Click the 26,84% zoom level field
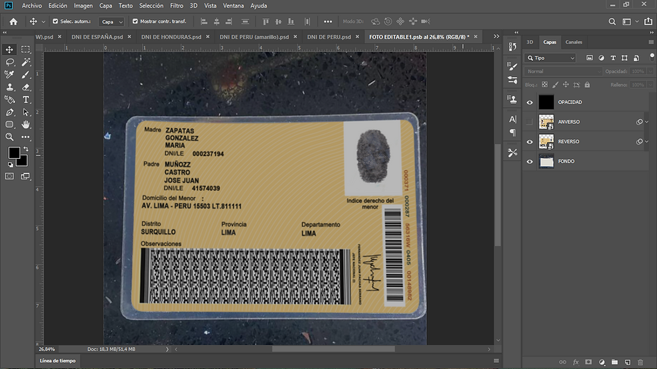The width and height of the screenshot is (657, 369). pyautogui.click(x=47, y=349)
